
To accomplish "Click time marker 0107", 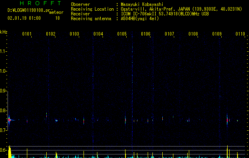I will 169,34.
